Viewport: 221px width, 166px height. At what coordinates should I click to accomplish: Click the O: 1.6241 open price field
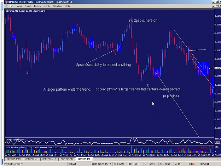pyautogui.click(x=119, y=164)
